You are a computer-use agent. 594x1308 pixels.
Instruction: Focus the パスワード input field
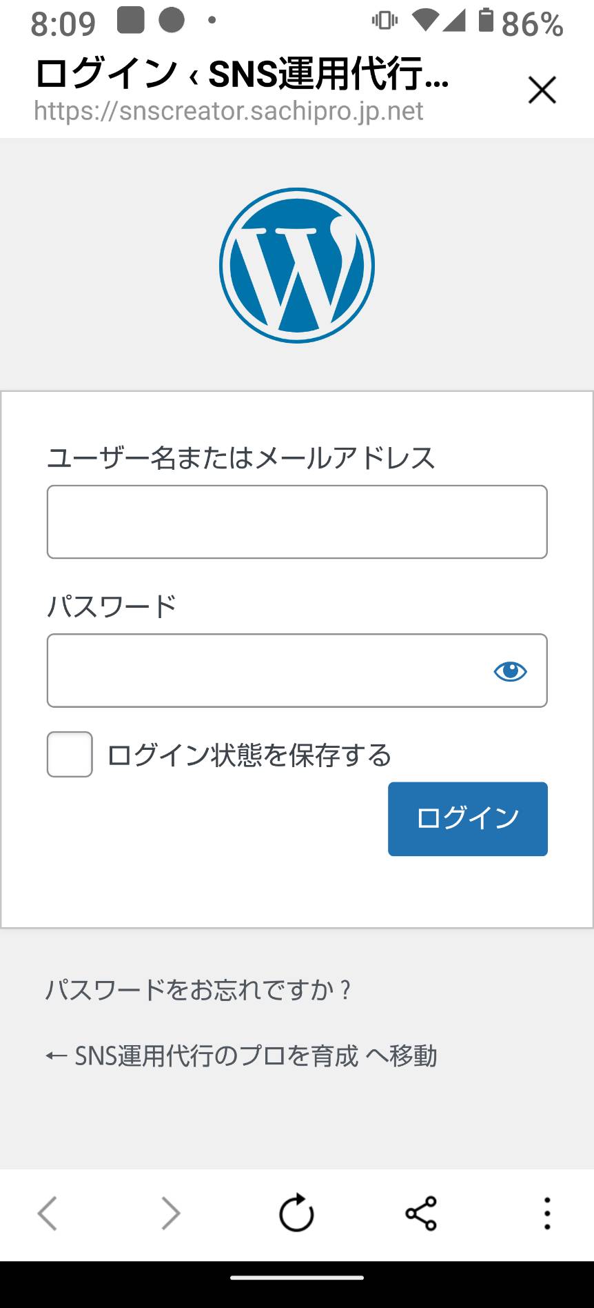pyautogui.click(x=297, y=671)
